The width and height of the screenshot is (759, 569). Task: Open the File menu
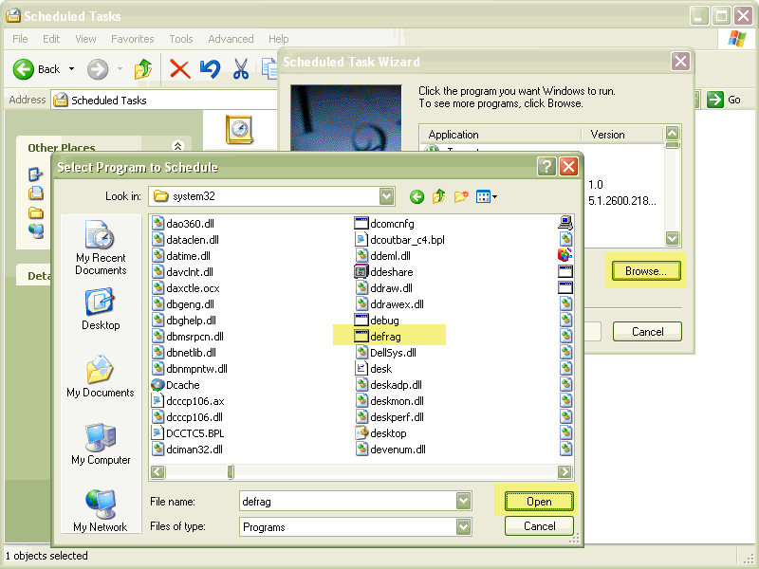20,39
